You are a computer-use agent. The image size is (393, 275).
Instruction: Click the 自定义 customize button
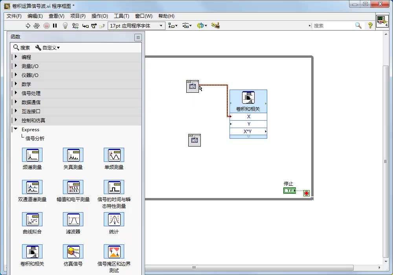pos(46,48)
